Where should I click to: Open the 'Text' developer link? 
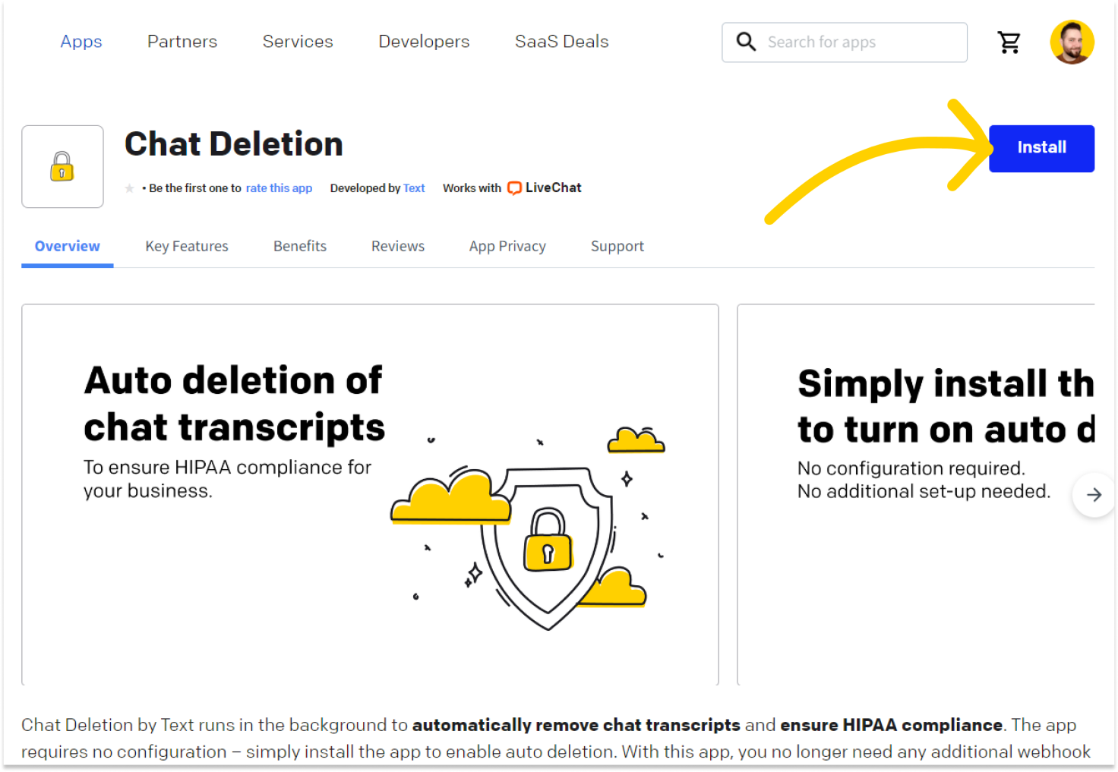[414, 188]
